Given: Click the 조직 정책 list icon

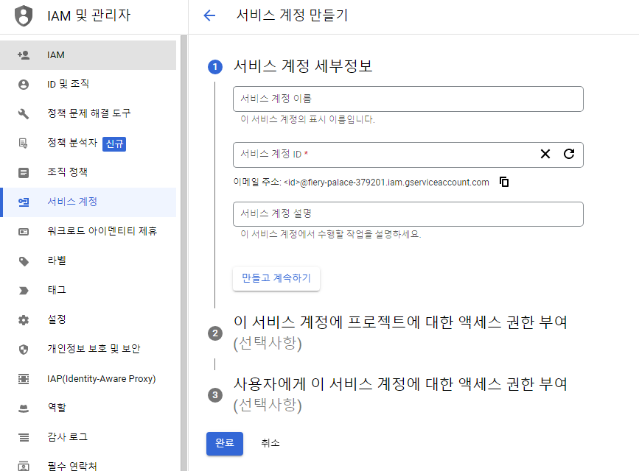Looking at the screenshot, I should [x=24, y=173].
